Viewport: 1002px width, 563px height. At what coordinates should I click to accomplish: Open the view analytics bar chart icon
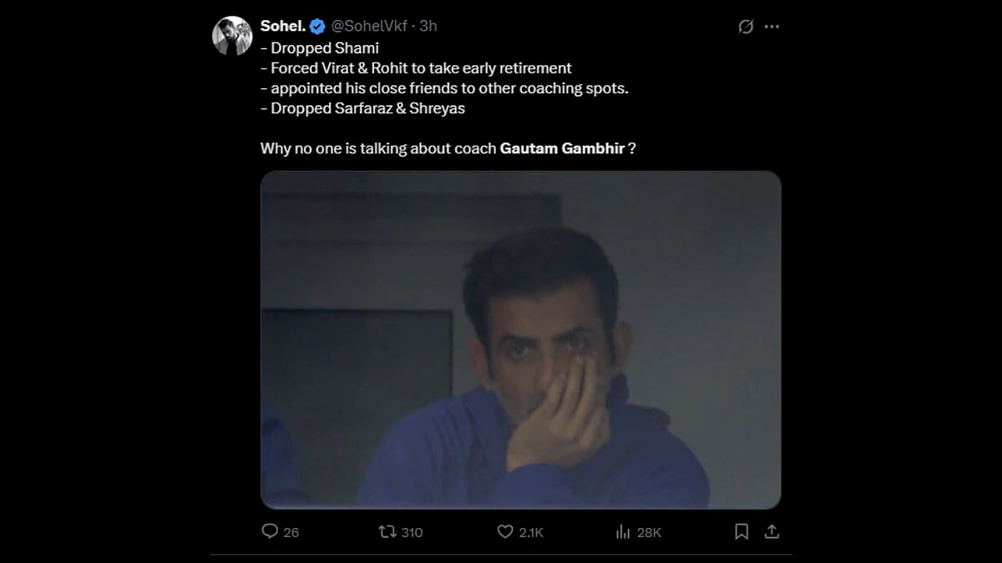[622, 531]
